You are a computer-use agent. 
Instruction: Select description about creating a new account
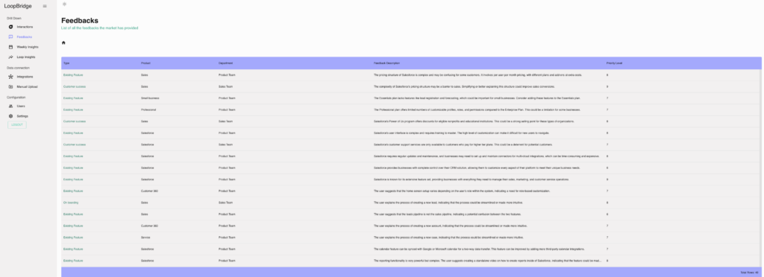coord(451,226)
